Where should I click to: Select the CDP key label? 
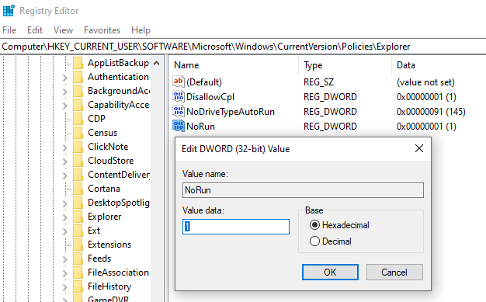(x=96, y=119)
